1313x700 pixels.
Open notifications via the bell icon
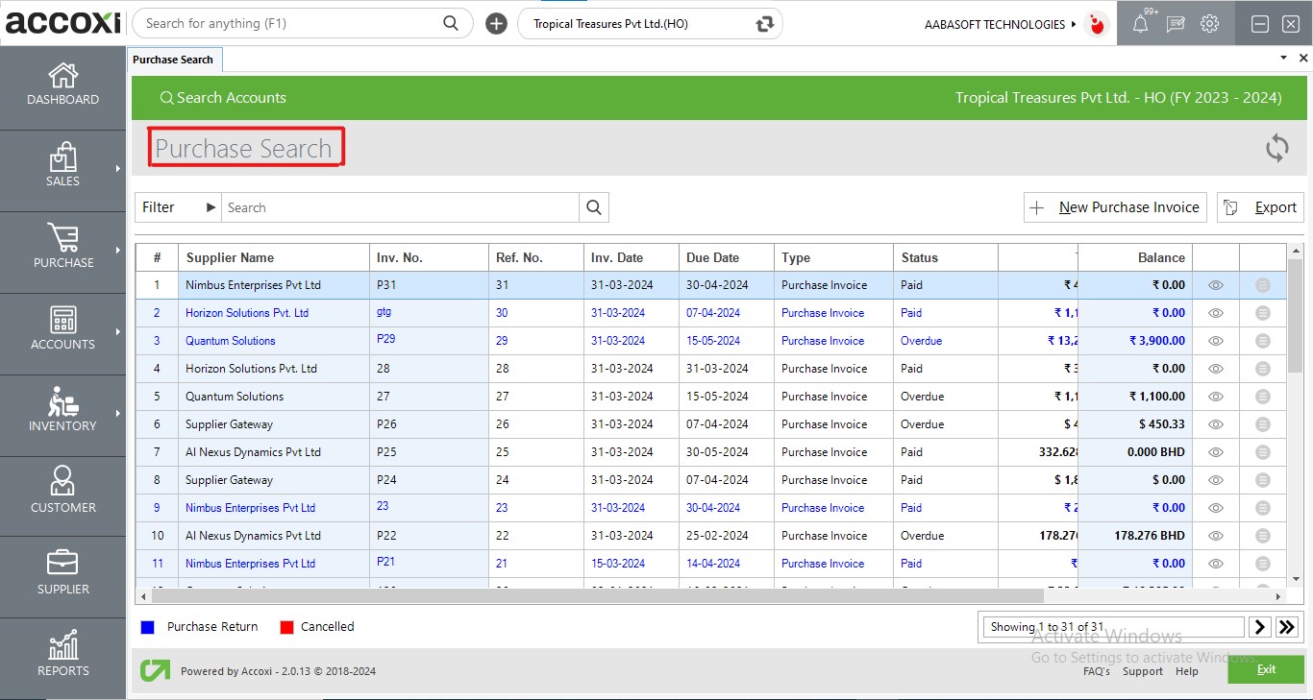(1142, 23)
